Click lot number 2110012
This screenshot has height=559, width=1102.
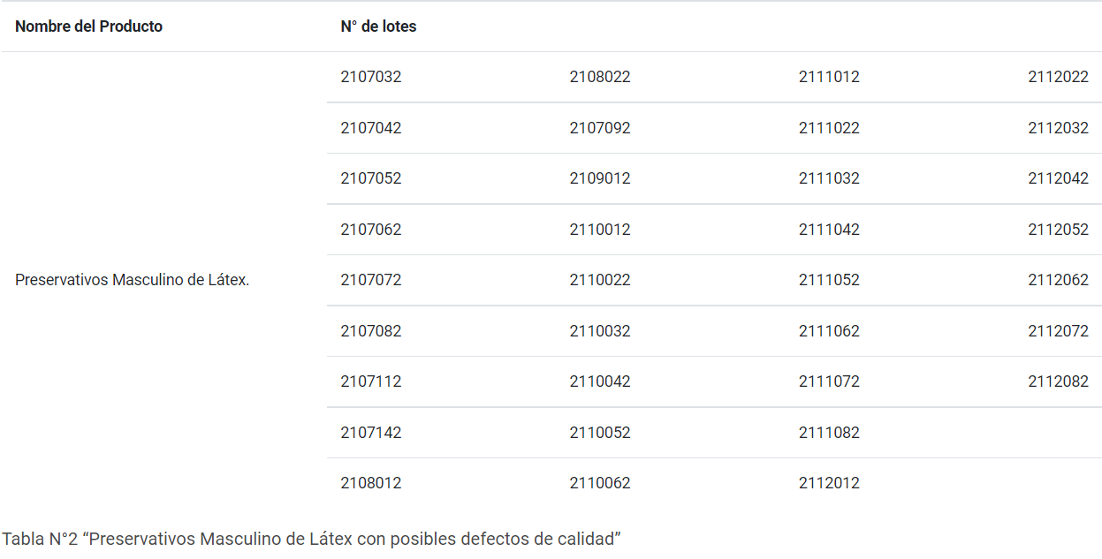point(600,230)
